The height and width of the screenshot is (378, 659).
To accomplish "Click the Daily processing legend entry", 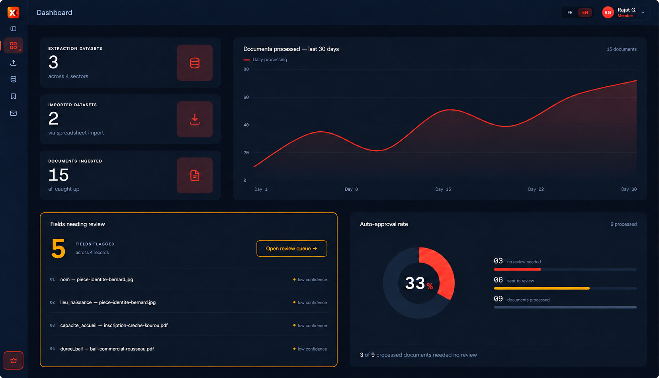I will (265, 60).
